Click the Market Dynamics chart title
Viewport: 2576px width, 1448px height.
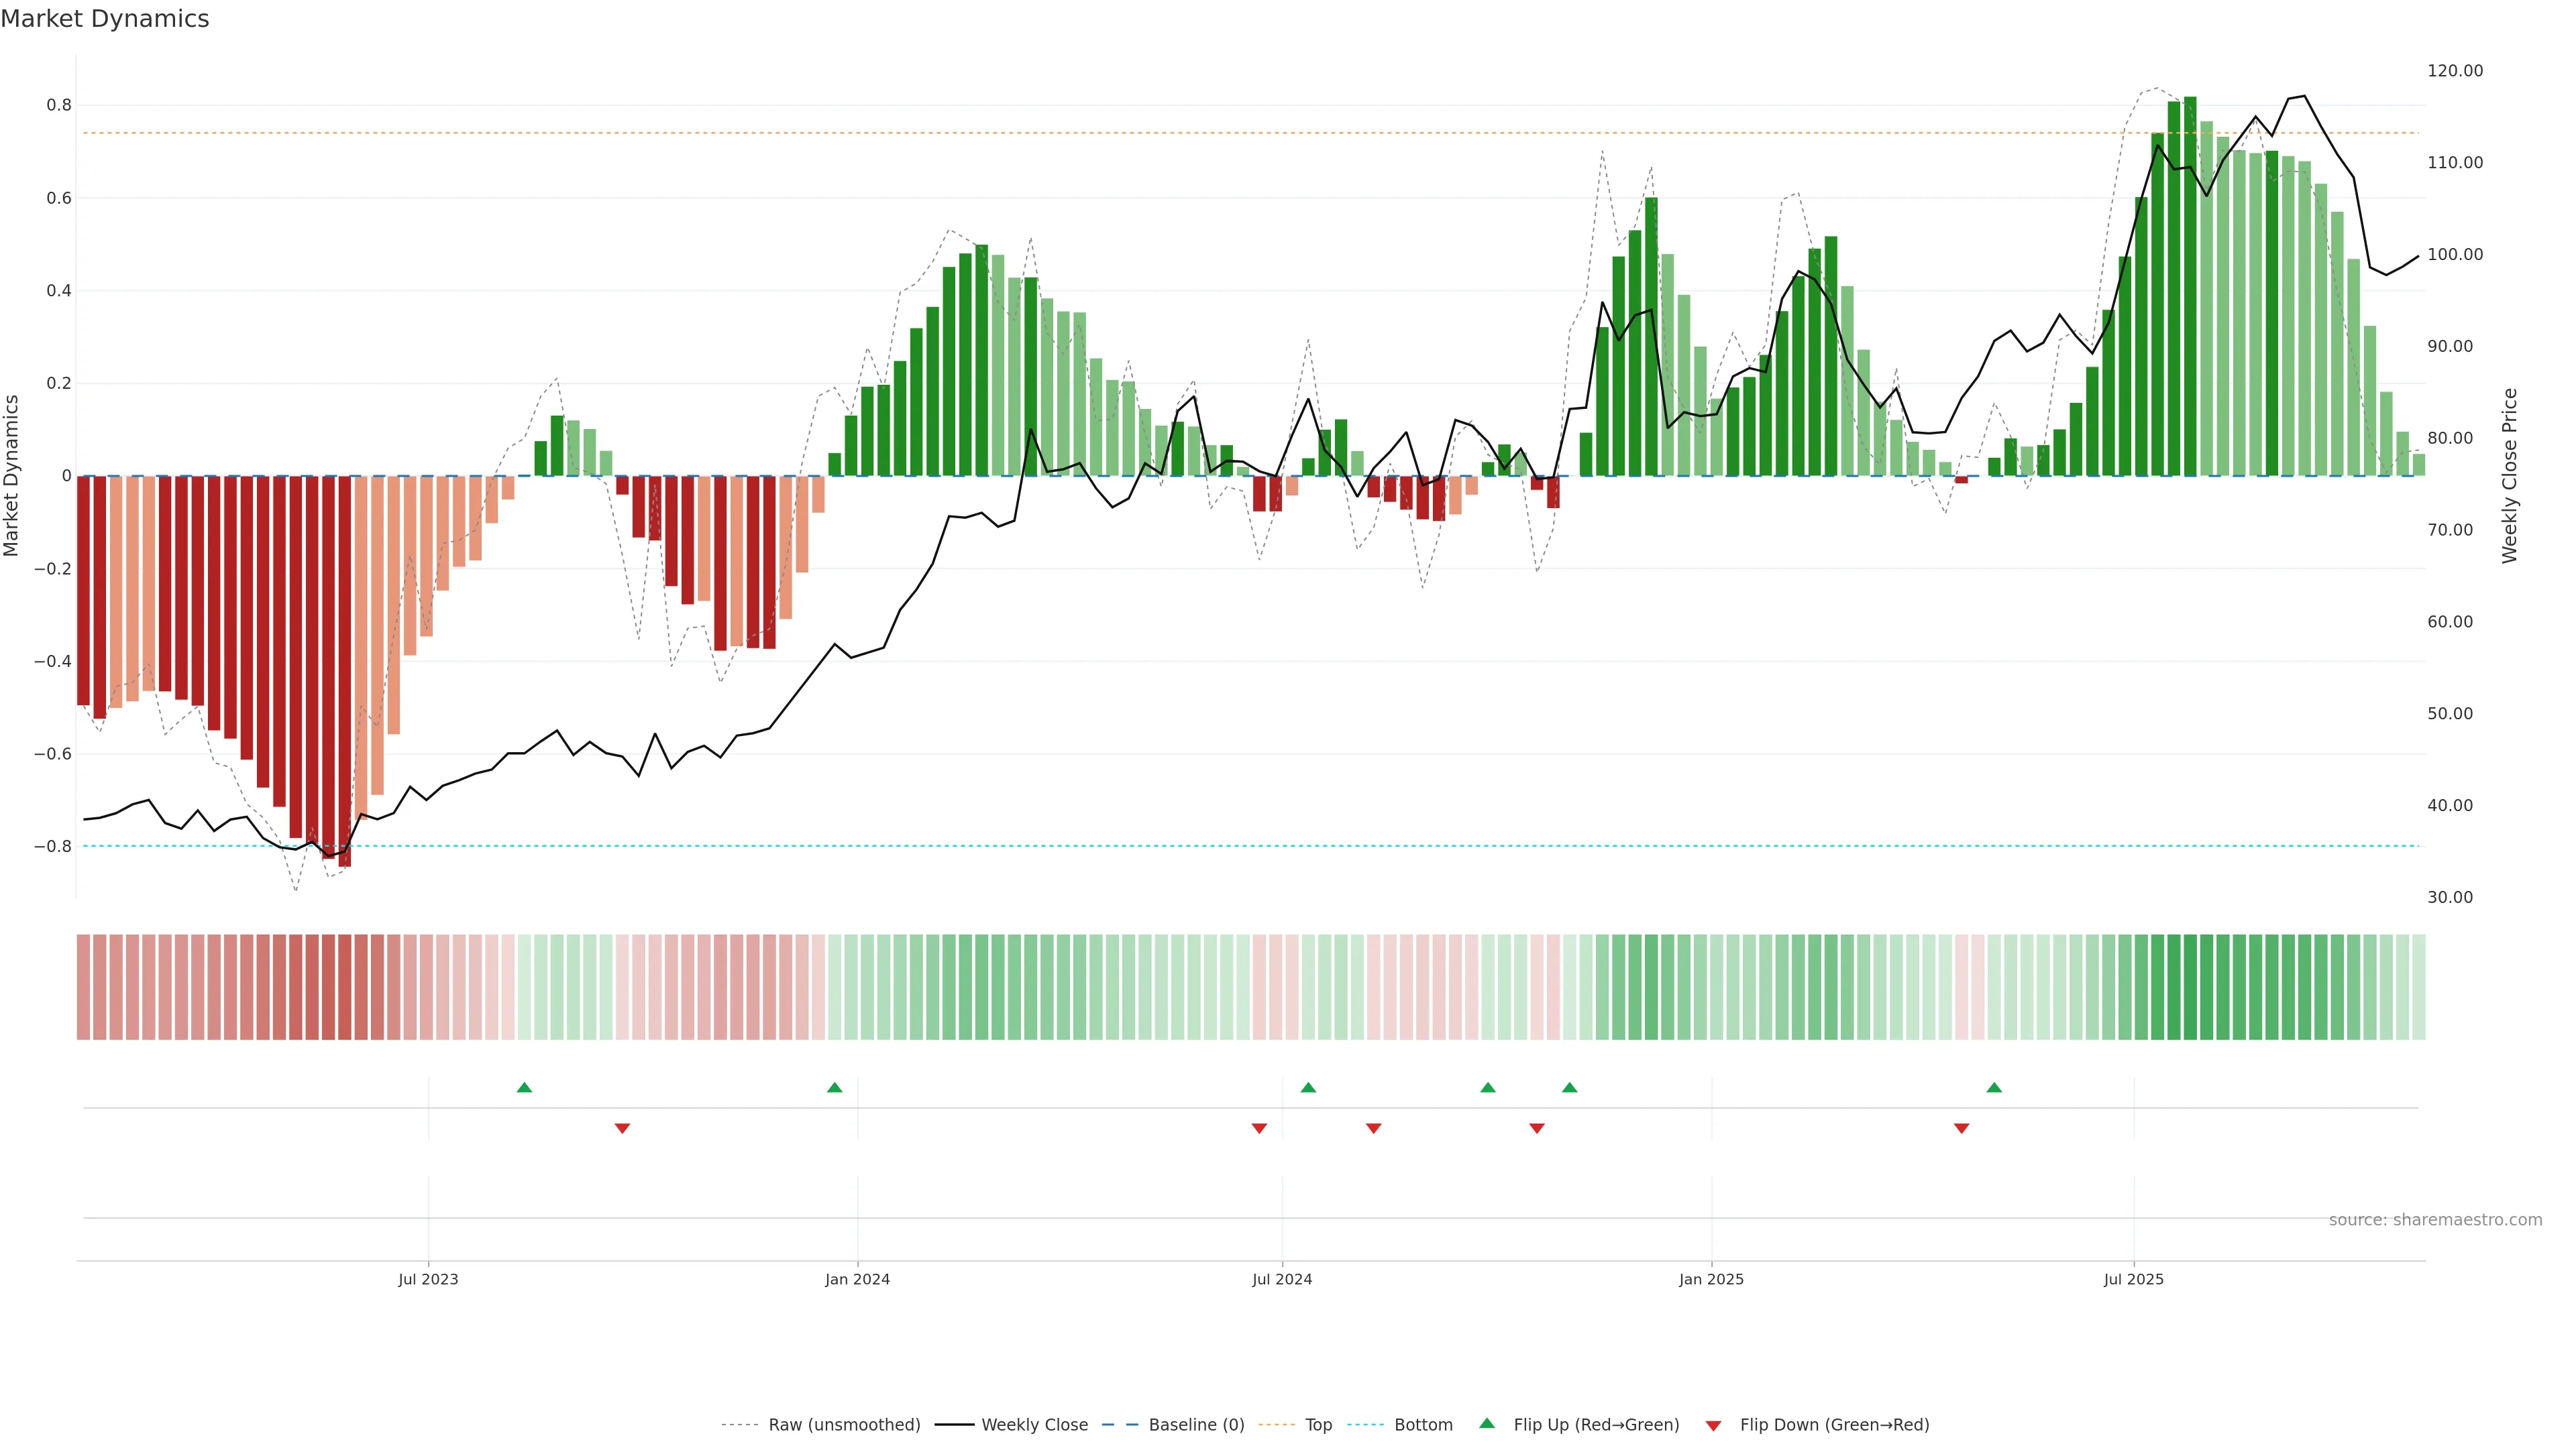click(x=105, y=19)
